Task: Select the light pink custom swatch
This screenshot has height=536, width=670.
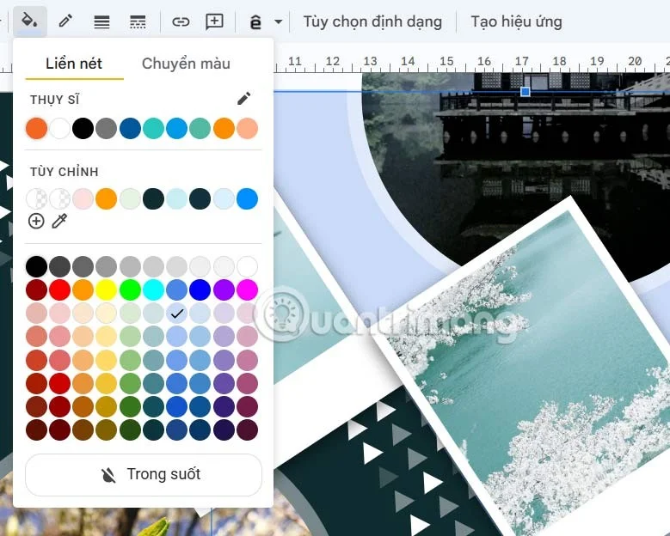Action: pyautogui.click(x=83, y=199)
